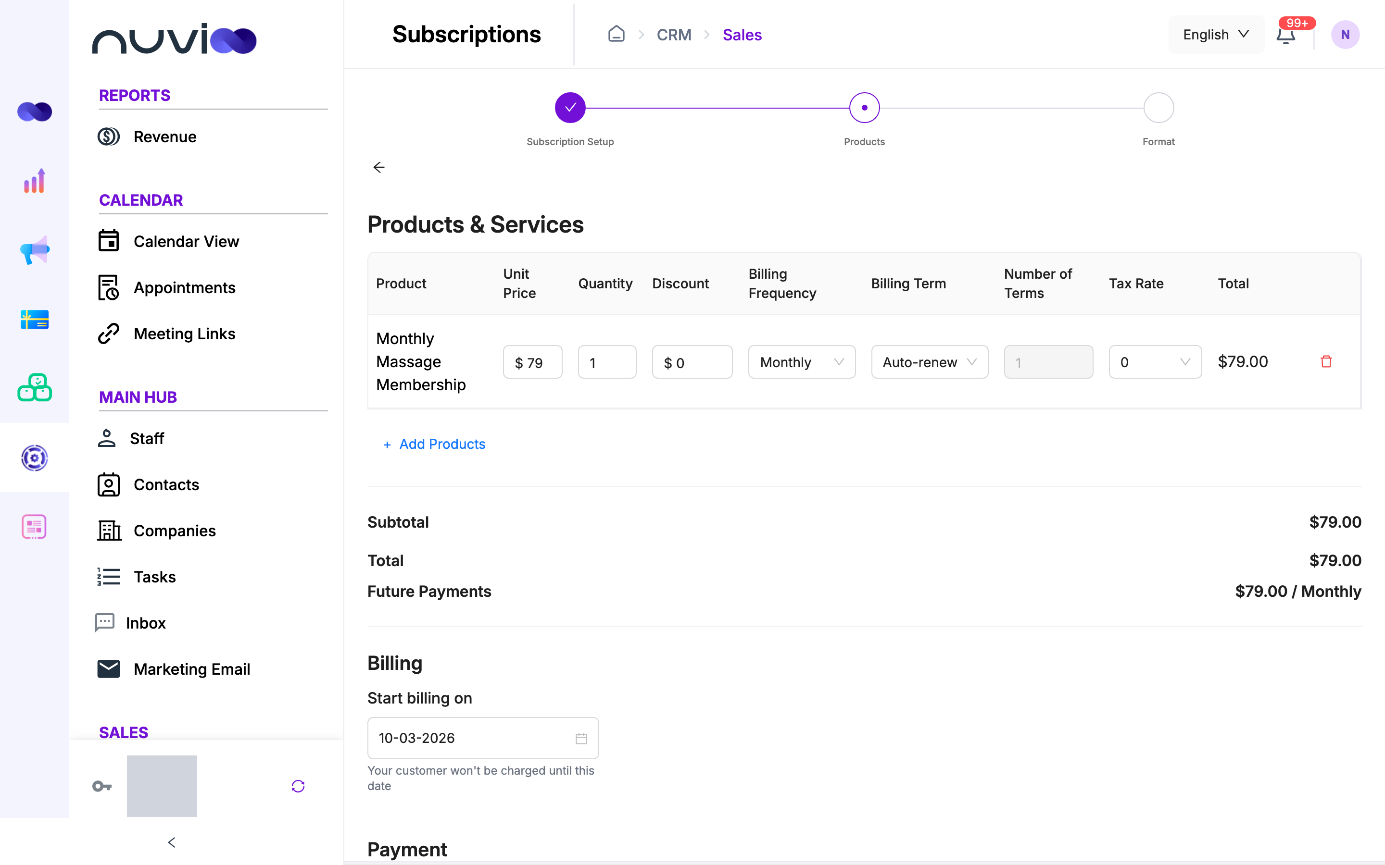Click the $79.00 / Monthly future payments value
Viewport: 1385px width, 865px height.
pos(1298,592)
